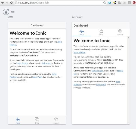
Task: Open Ionic Forum link in iOS preview
Action: [22, 63]
